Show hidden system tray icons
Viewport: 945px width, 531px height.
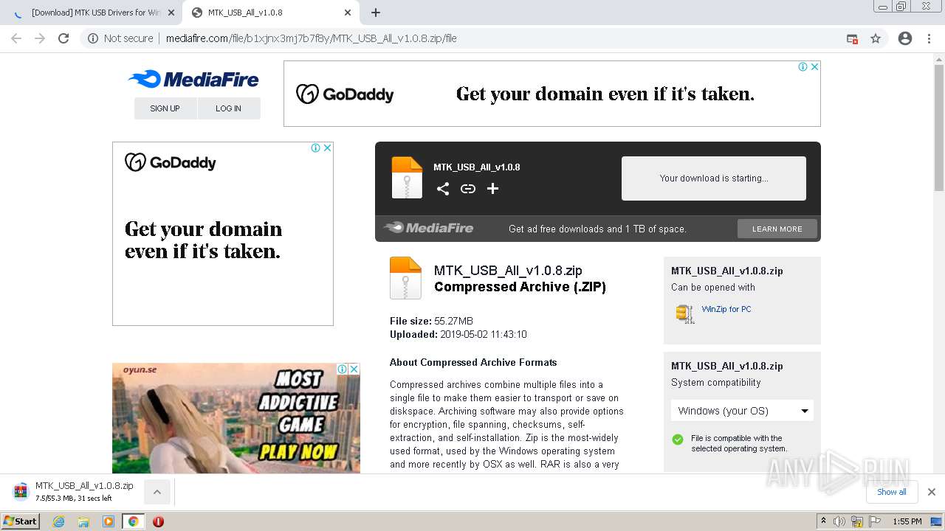823,521
